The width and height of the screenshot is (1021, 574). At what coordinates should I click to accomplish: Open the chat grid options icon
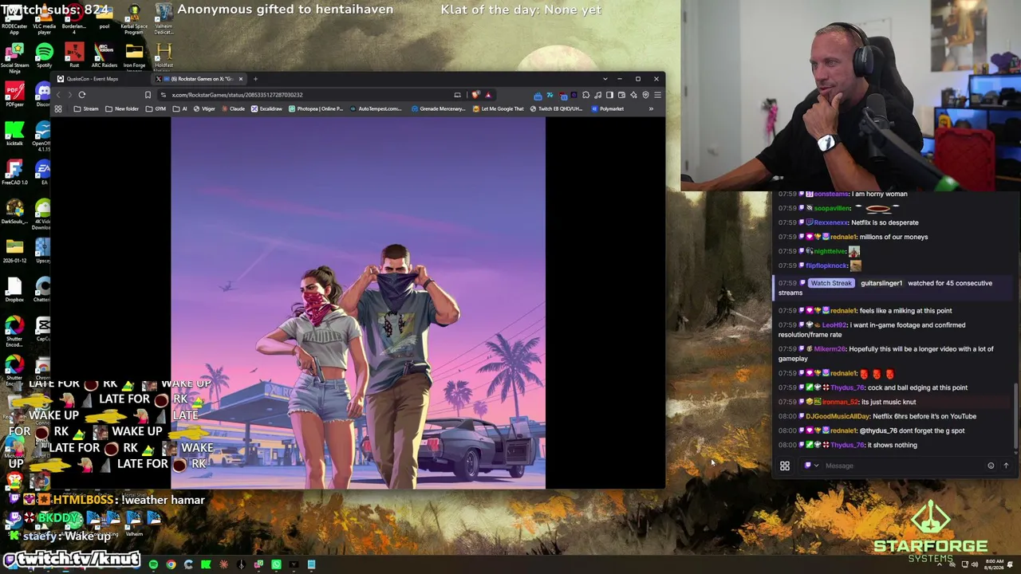click(x=785, y=466)
